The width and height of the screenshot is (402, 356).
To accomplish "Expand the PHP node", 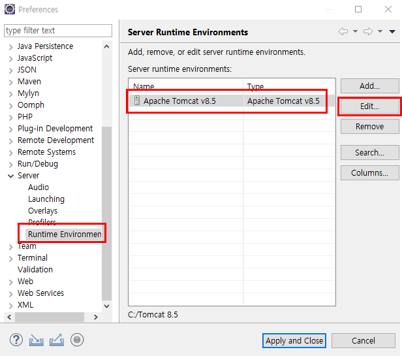I will [x=10, y=118].
